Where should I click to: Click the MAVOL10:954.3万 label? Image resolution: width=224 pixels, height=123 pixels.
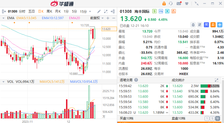(x=84, y=82)
